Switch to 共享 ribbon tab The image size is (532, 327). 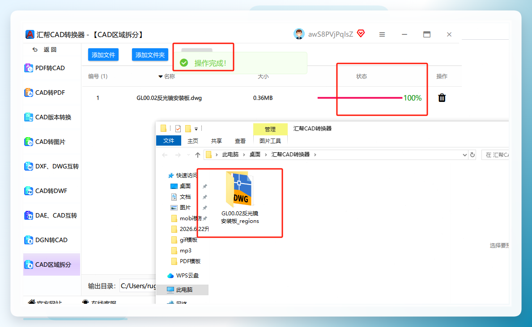pos(217,141)
